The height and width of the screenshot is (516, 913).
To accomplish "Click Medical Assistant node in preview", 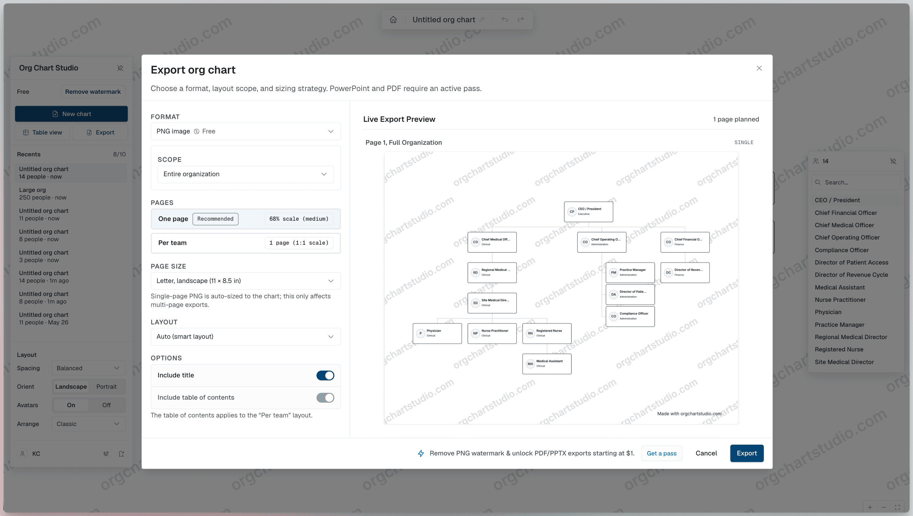I will 547,364.
